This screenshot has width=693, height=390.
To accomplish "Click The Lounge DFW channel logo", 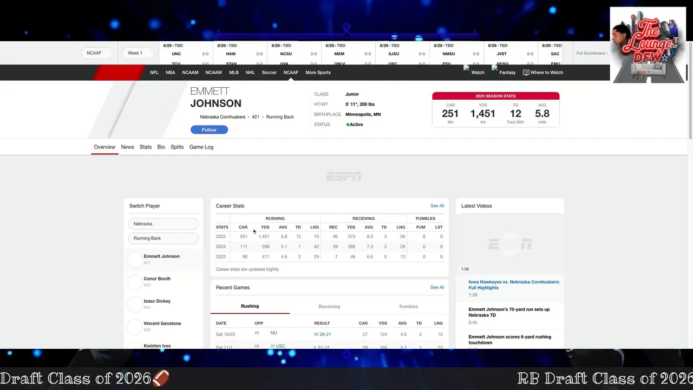I will [x=648, y=45].
